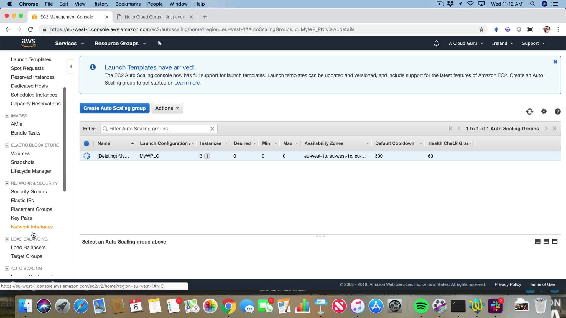Refresh the Auto Scaling groups list

[x=529, y=112]
